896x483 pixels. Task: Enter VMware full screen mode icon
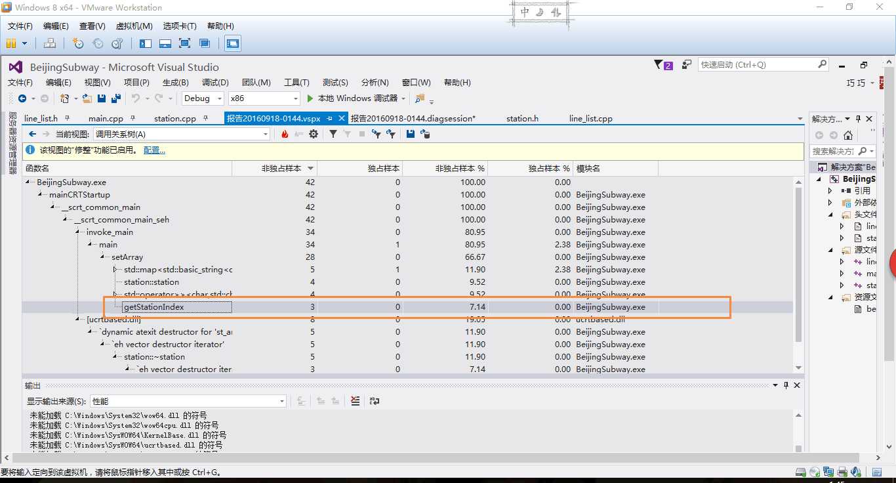tap(185, 43)
